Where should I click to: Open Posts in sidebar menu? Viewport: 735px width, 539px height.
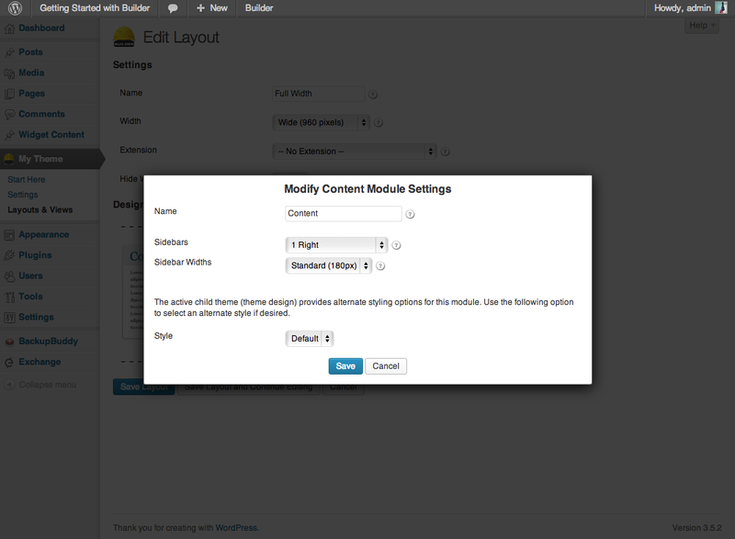pyautogui.click(x=30, y=52)
